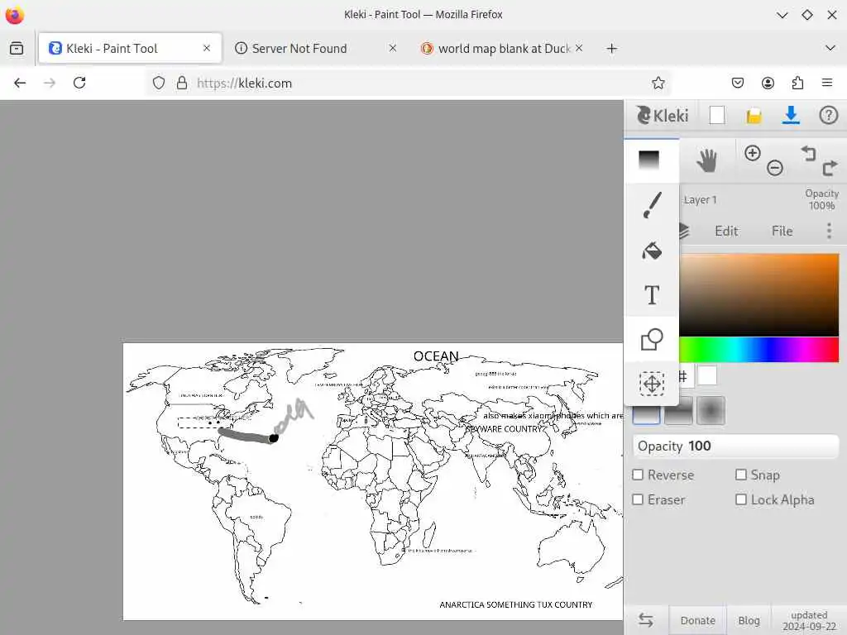Zoom out with the minus magnifier
This screenshot has width=847, height=635.
tap(774, 168)
